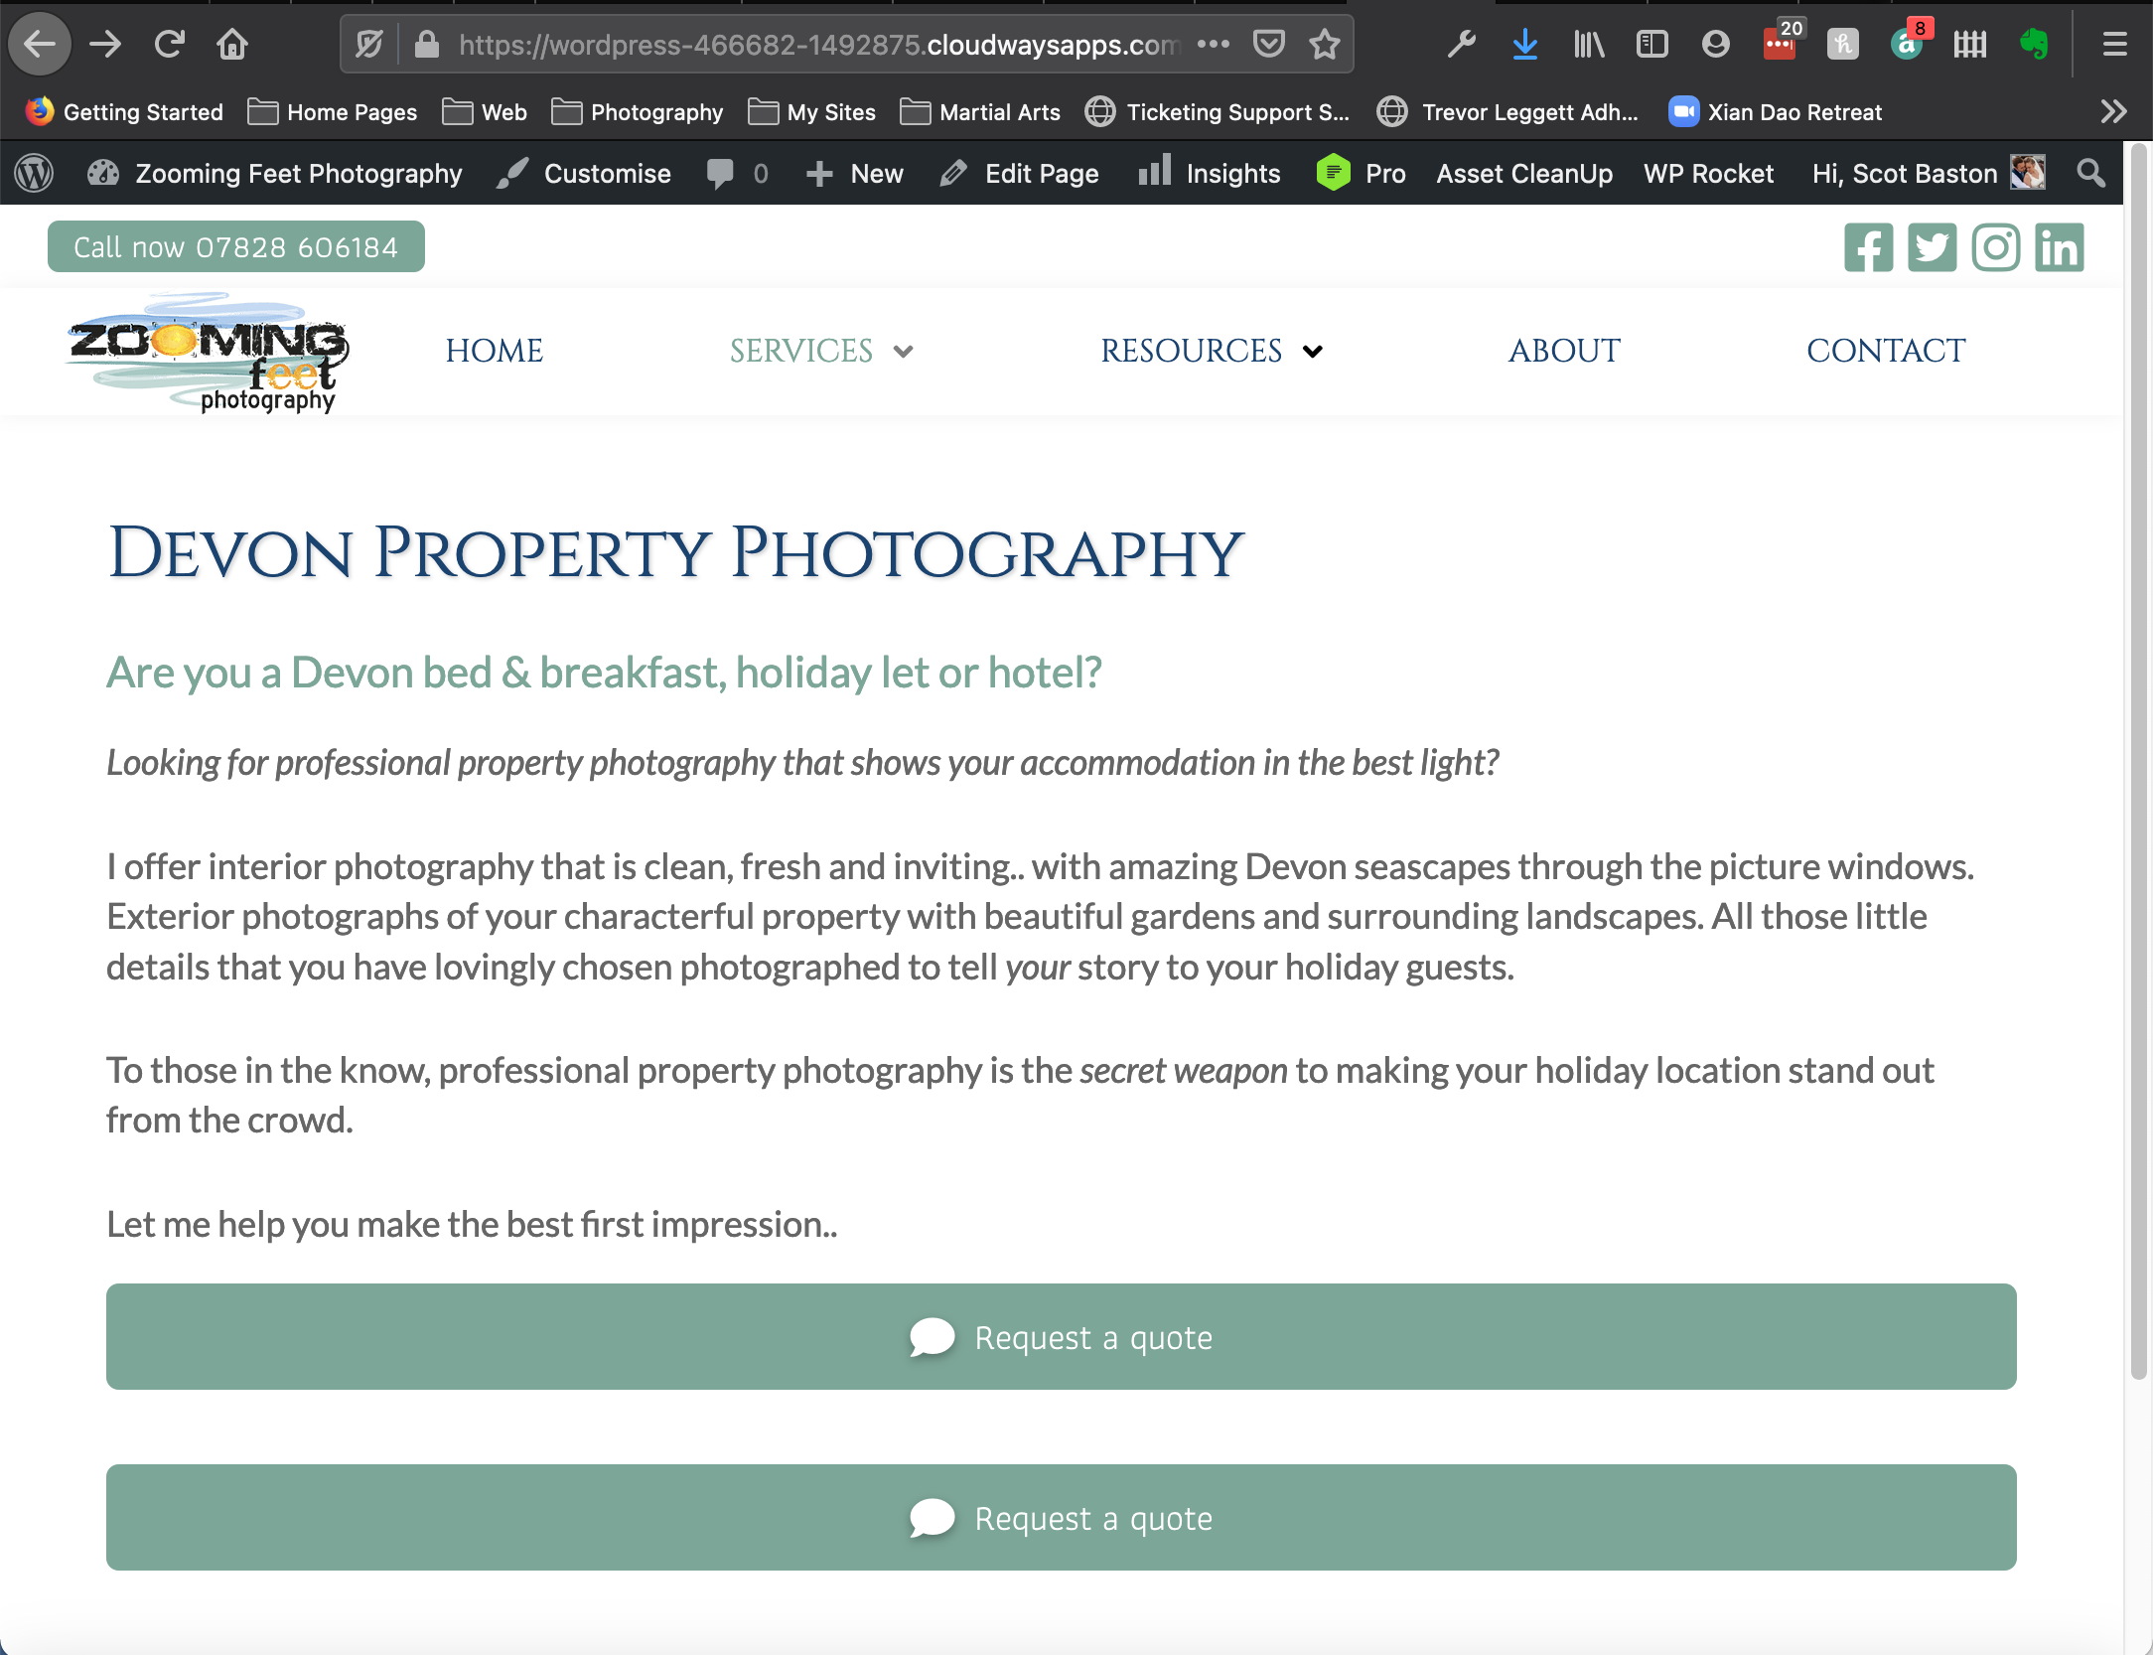Open the admin bar search magnifier
The width and height of the screenshot is (2153, 1655).
(x=2090, y=174)
